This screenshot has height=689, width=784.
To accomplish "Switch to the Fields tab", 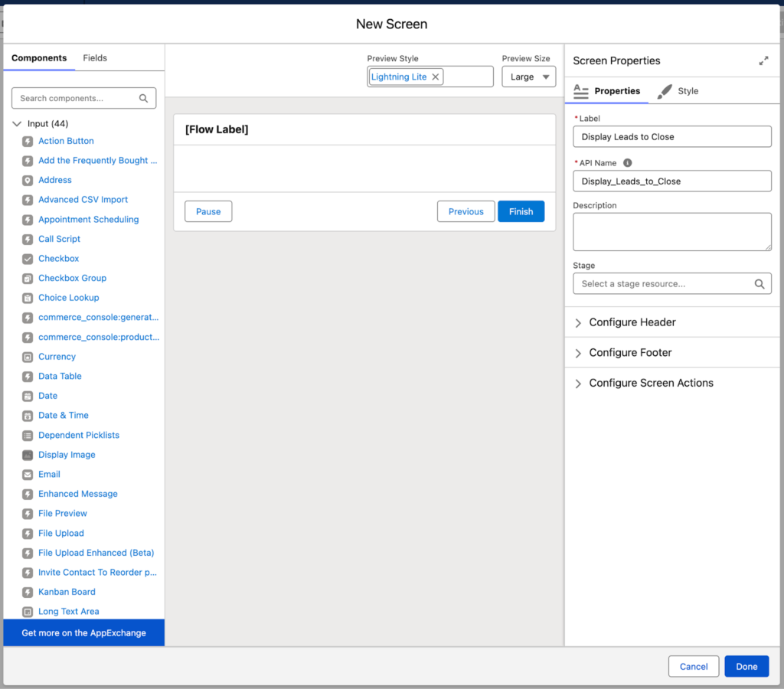I will (95, 58).
